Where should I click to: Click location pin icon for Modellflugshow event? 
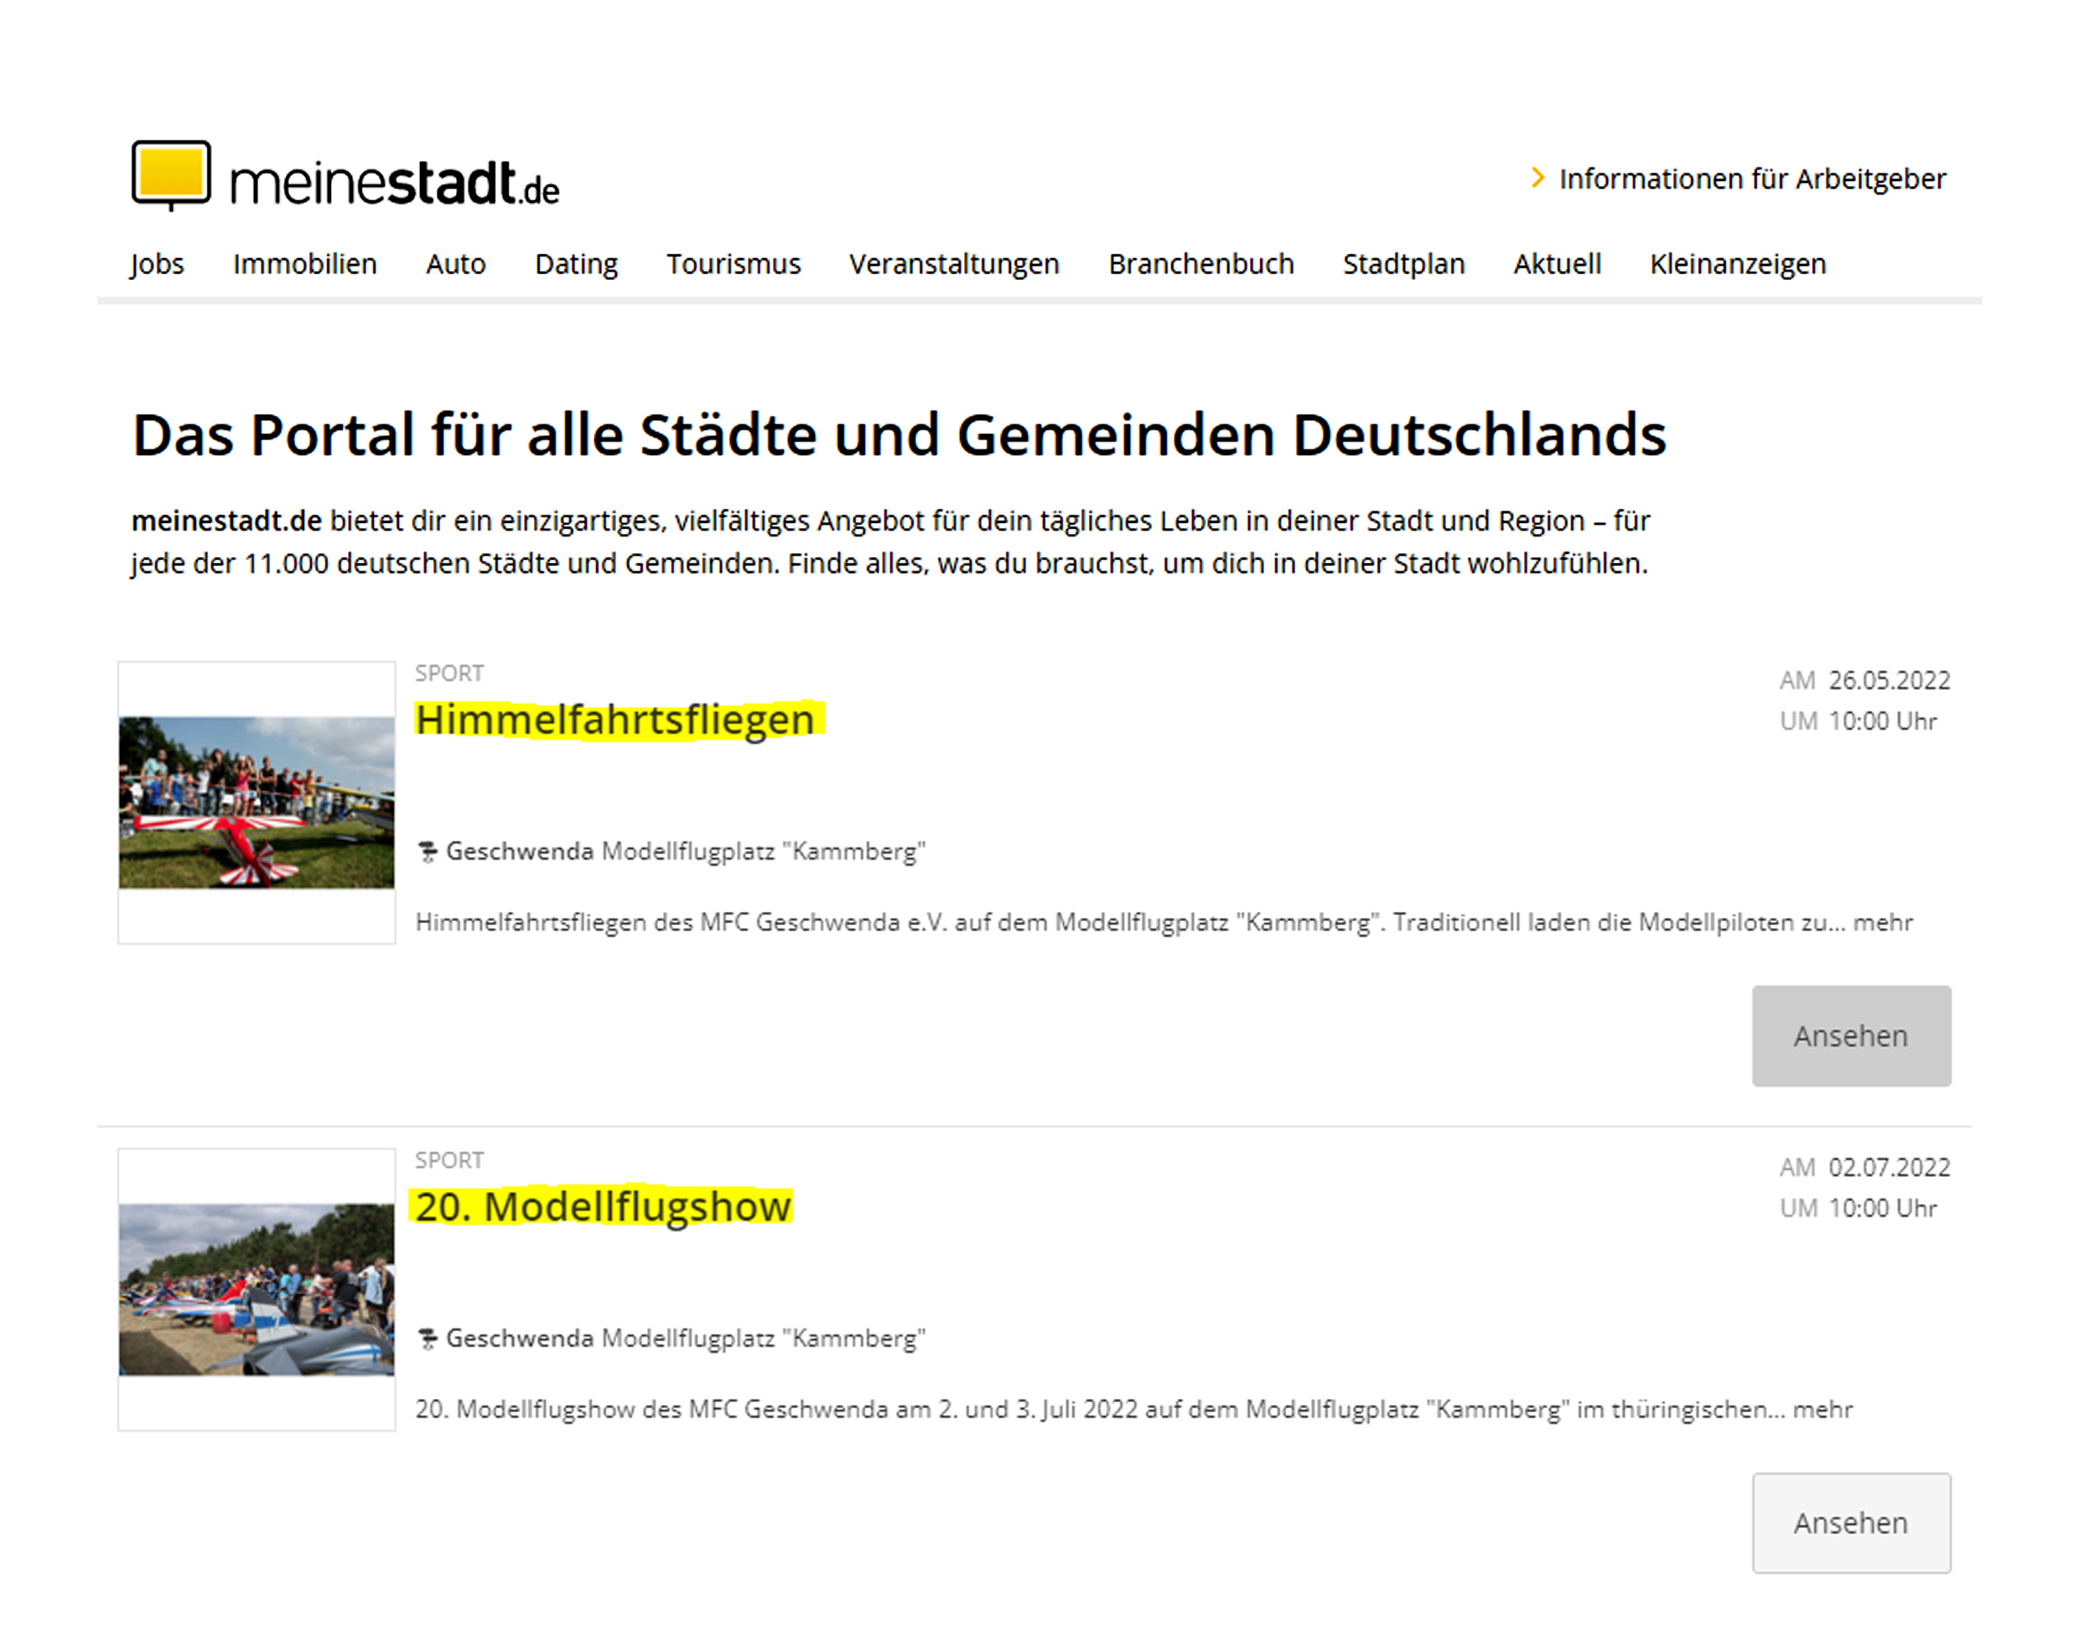pyautogui.click(x=428, y=1339)
